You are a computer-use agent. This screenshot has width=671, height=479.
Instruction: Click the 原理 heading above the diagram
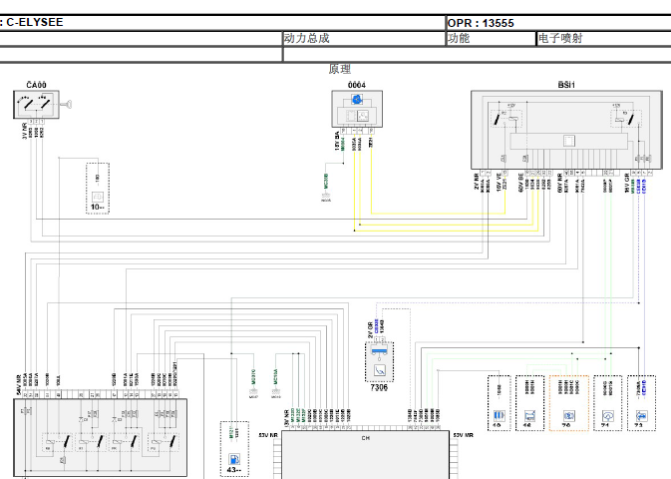click(340, 69)
